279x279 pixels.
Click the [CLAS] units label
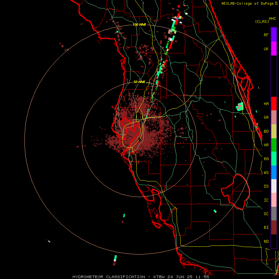pos(262,21)
